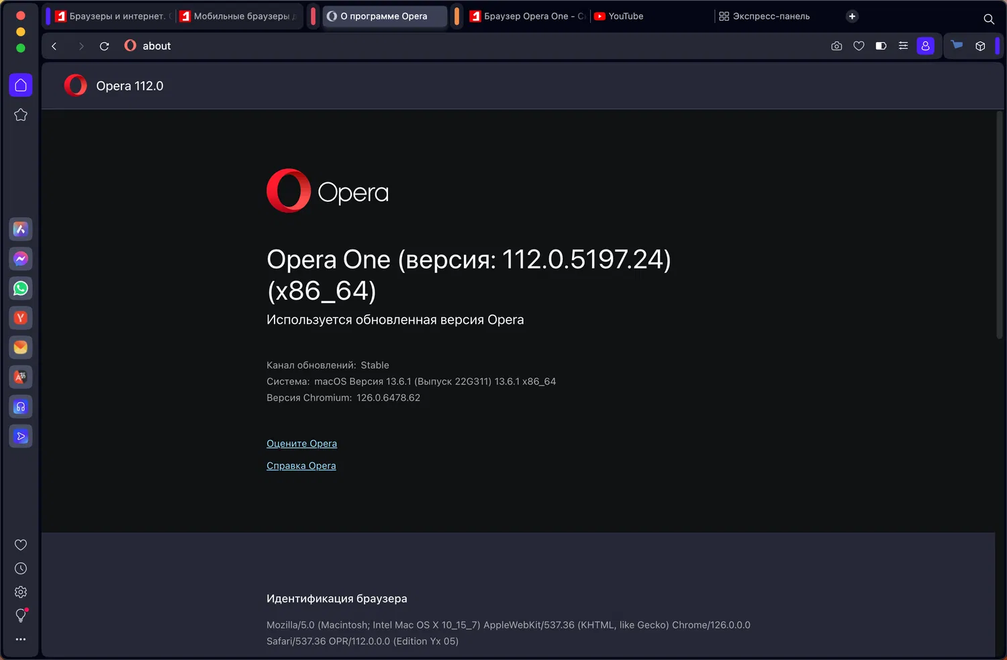This screenshot has width=1007, height=660.
Task: Click 'Используется обновленная версия Opera' text
Action: (395, 320)
